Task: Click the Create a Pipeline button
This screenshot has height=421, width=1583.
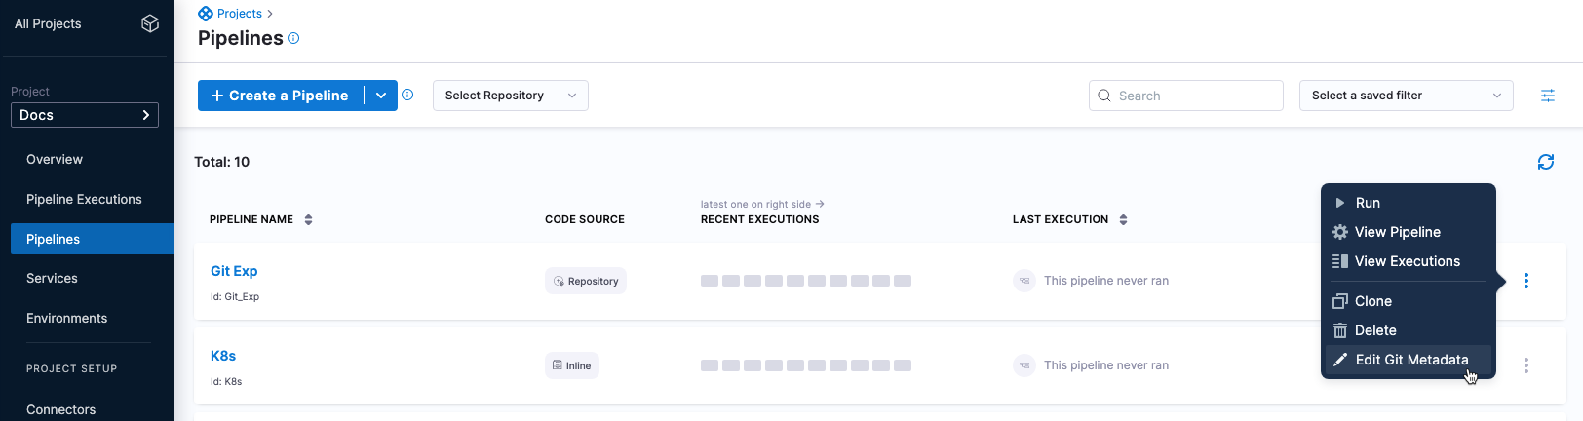Action: point(280,96)
